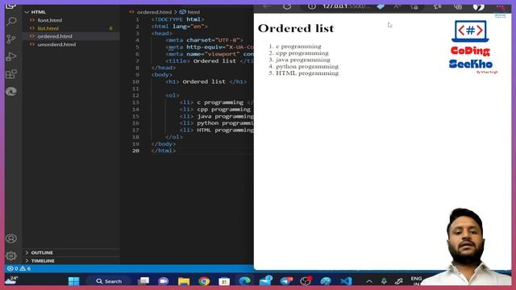516x290 pixels.
Task: Click the Windows Start button
Action: click(73, 281)
